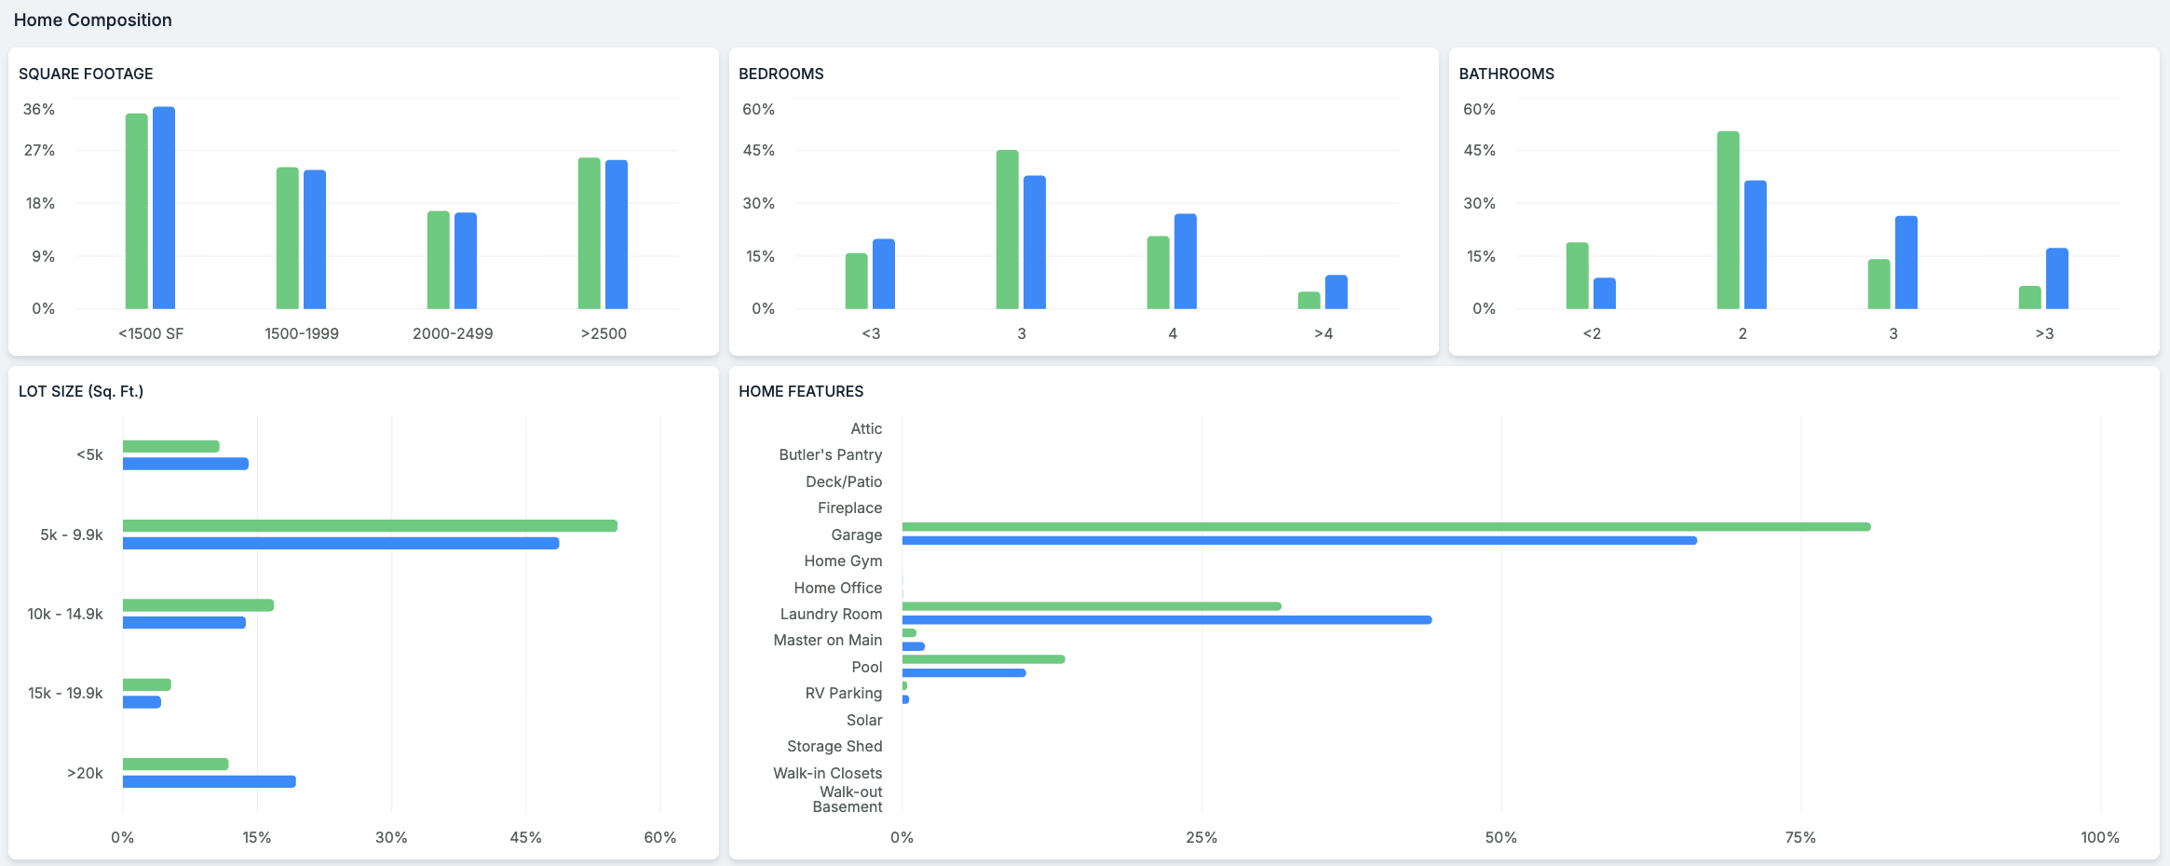The height and width of the screenshot is (866, 2170).
Task: Select the blue Laundry Room bar
Action: pyautogui.click(x=1167, y=620)
